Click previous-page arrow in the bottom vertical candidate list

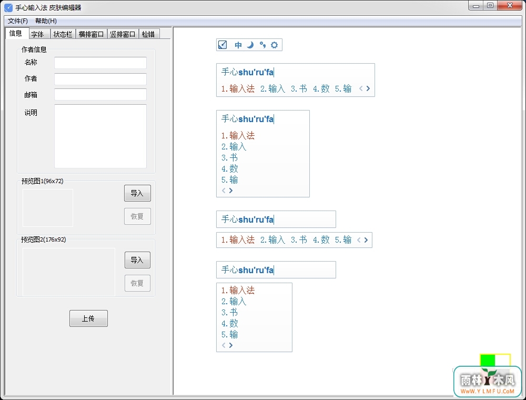click(224, 345)
